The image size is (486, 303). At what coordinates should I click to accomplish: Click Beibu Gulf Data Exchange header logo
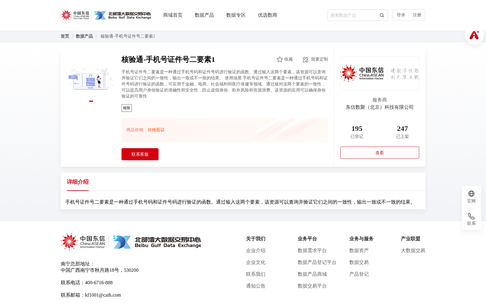coord(122,15)
